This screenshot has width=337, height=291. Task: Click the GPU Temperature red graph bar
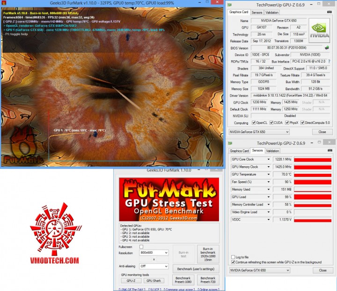click(x=313, y=174)
